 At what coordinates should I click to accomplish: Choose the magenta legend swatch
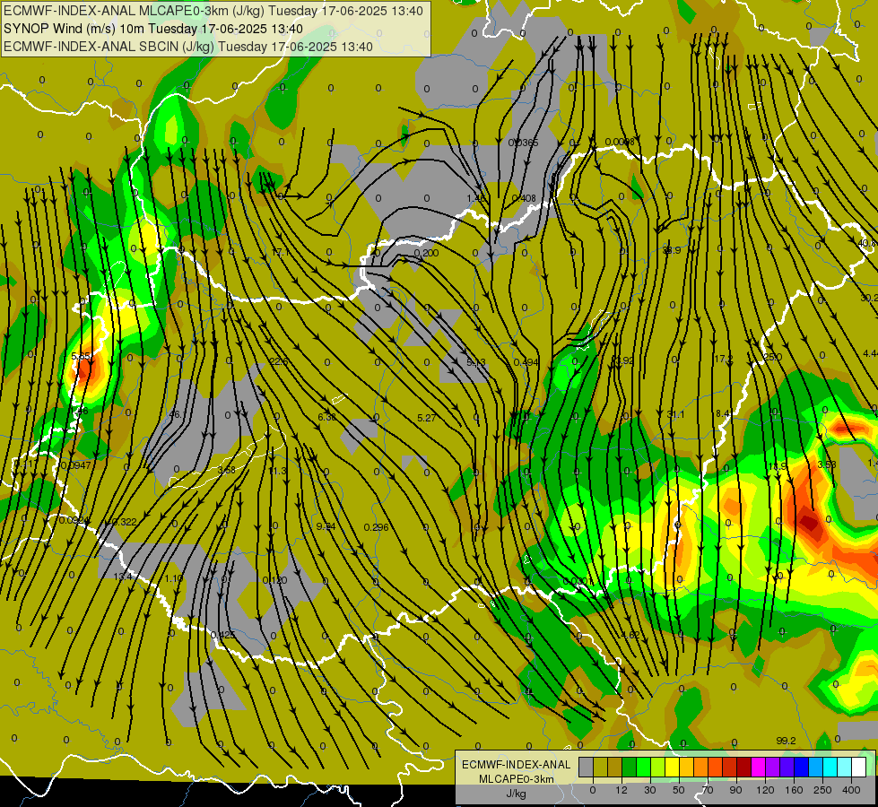click(759, 767)
